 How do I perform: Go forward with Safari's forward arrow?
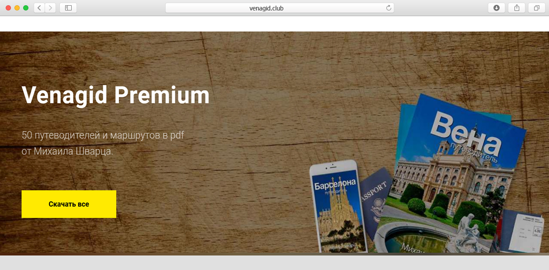[x=50, y=8]
